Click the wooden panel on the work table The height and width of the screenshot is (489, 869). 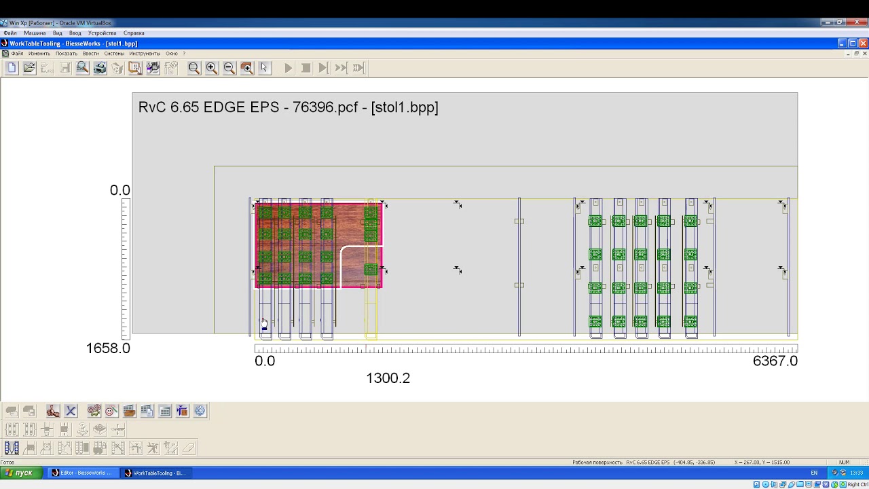318,245
